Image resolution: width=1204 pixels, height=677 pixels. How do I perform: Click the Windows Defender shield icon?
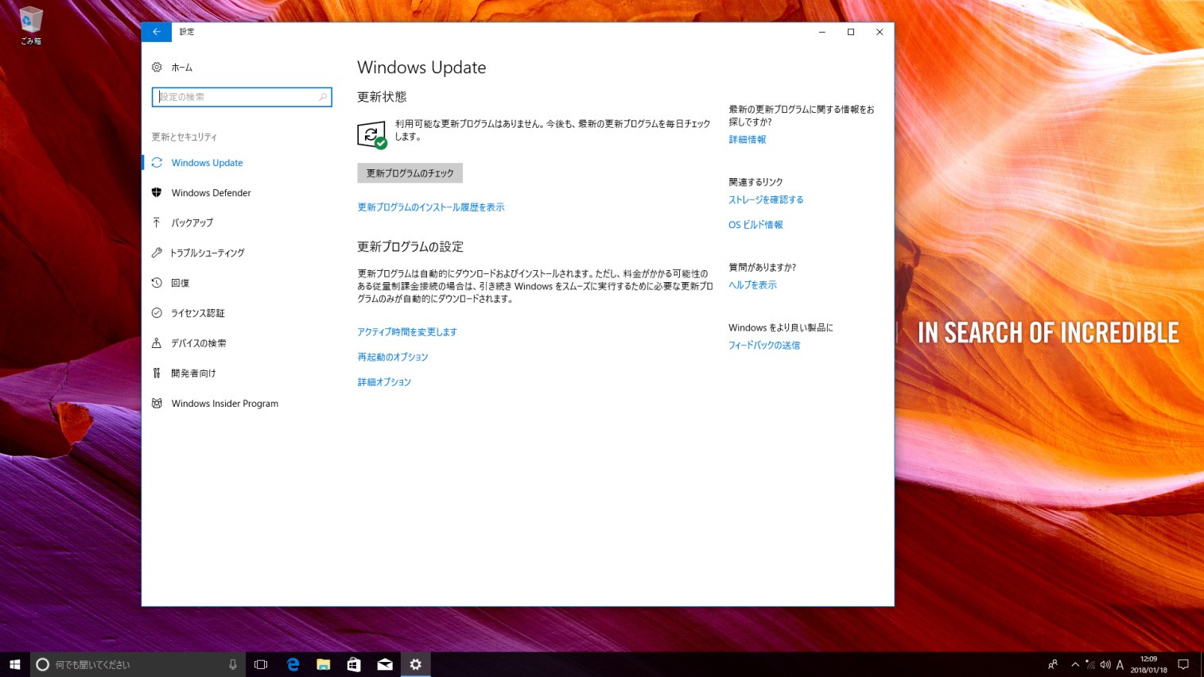[x=157, y=193]
